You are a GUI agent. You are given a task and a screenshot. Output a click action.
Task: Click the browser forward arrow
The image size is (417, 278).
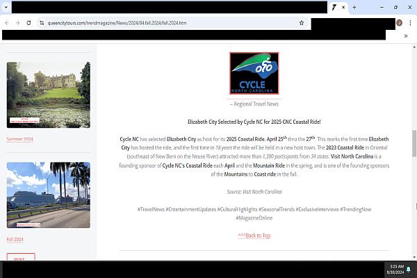pos(17,22)
